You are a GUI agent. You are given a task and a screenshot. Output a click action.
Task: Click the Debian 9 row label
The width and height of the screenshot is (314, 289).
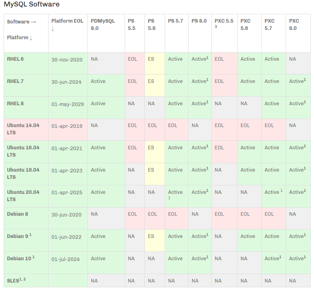(x=26, y=240)
